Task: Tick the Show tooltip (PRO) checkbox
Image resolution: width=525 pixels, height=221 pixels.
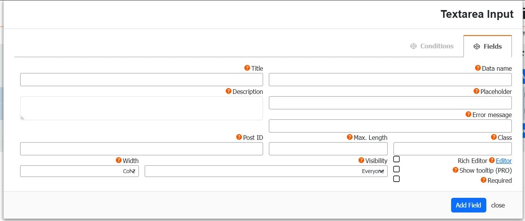Action: [396, 169]
